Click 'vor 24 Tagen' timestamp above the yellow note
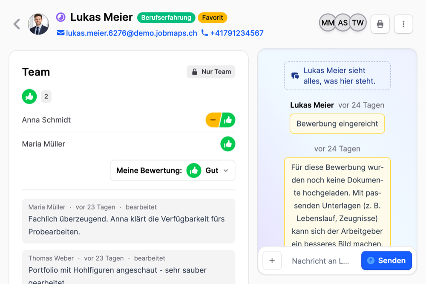 pos(337,149)
